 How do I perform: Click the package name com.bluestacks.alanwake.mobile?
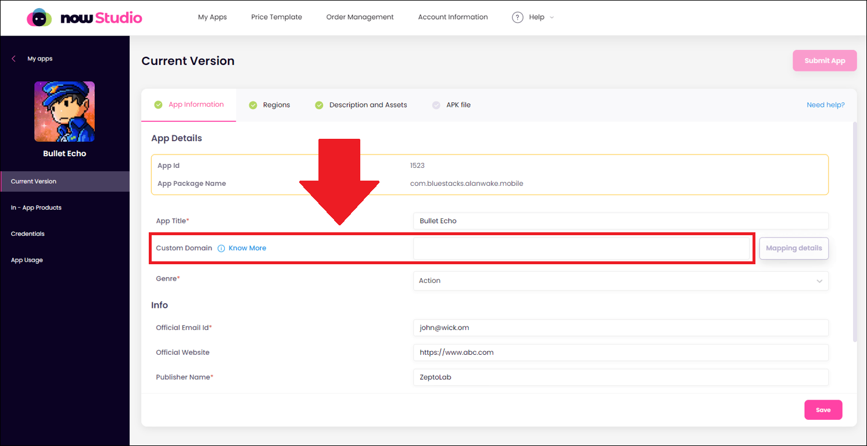467,184
